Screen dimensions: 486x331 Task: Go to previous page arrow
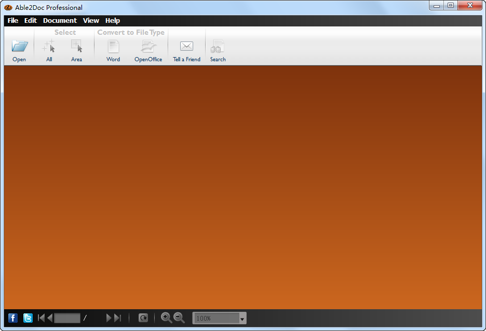click(50, 318)
